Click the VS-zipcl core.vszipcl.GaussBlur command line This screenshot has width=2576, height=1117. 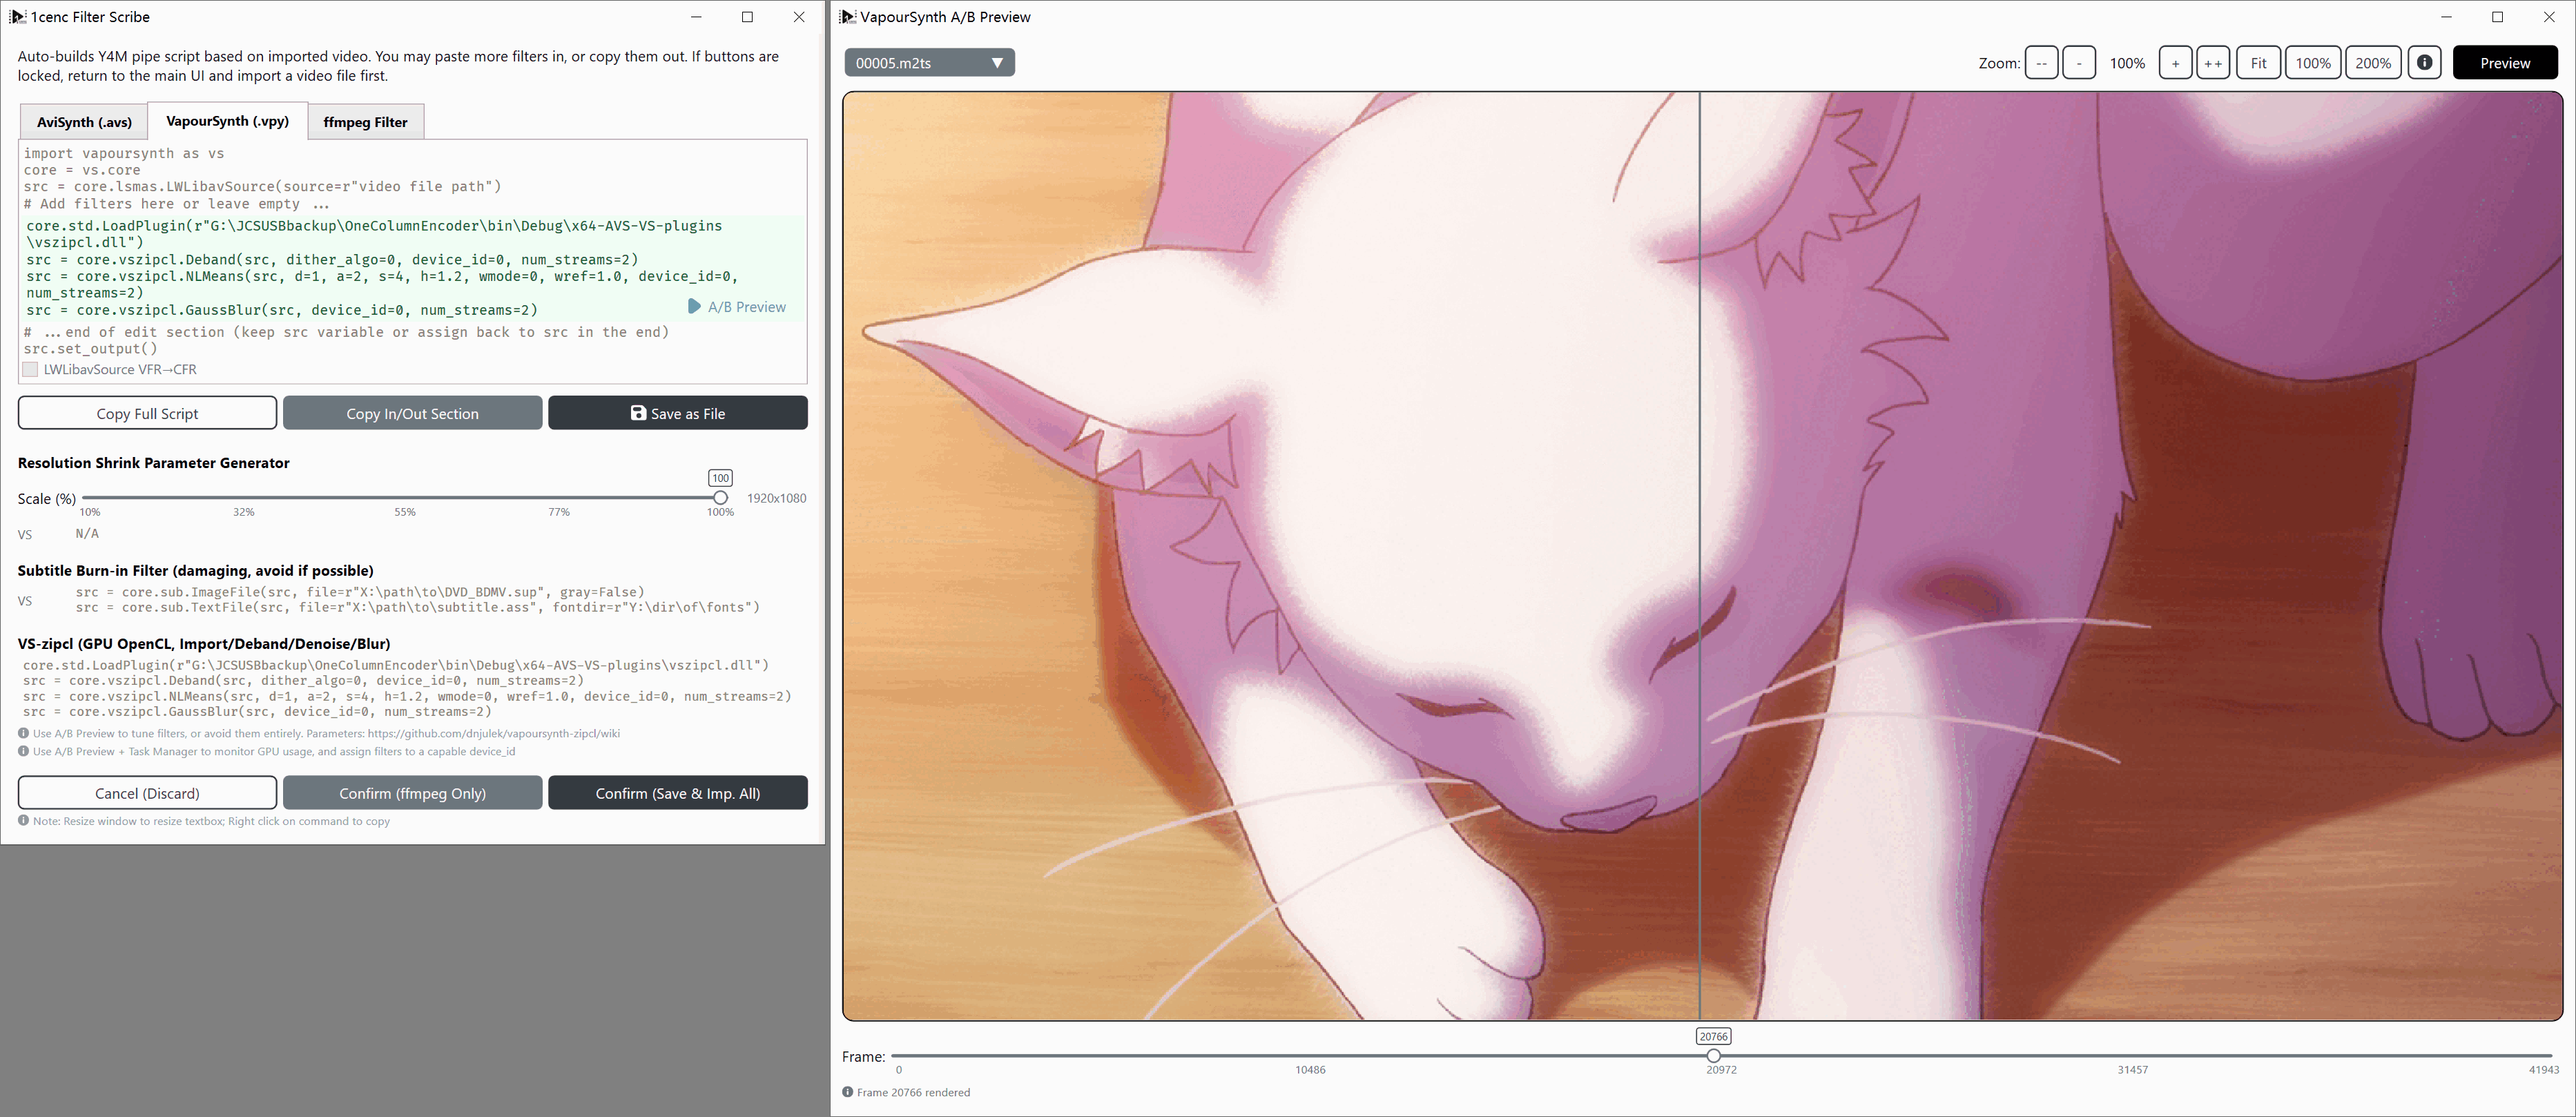(x=258, y=712)
